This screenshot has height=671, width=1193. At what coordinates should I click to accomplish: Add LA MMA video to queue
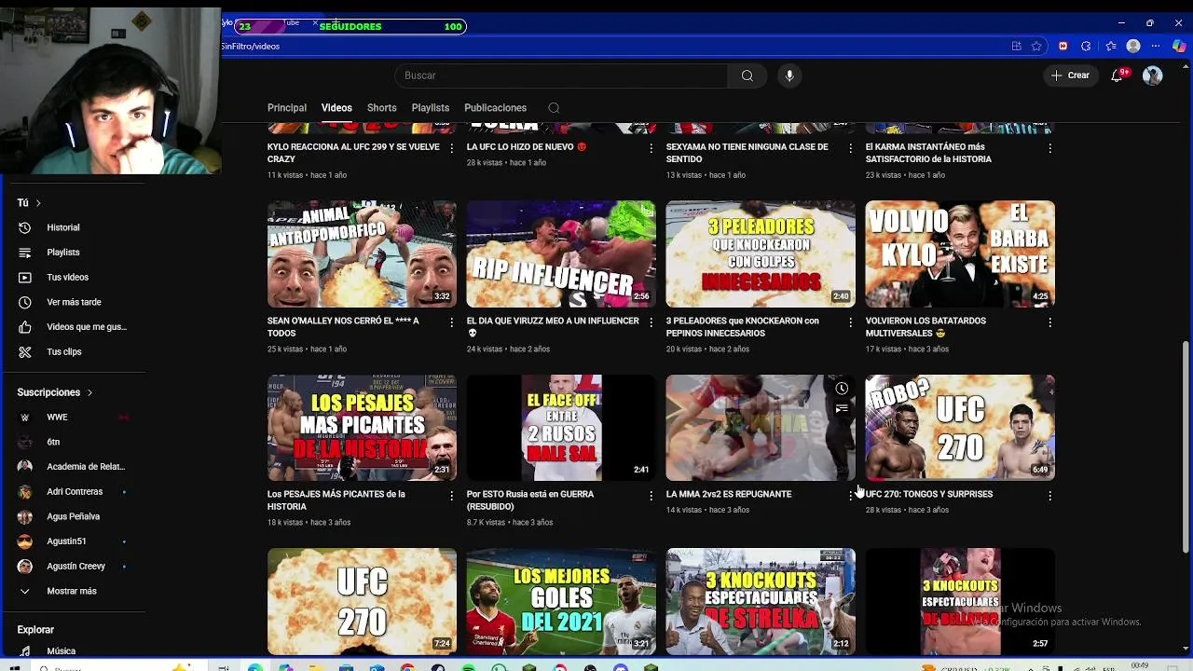pos(842,408)
